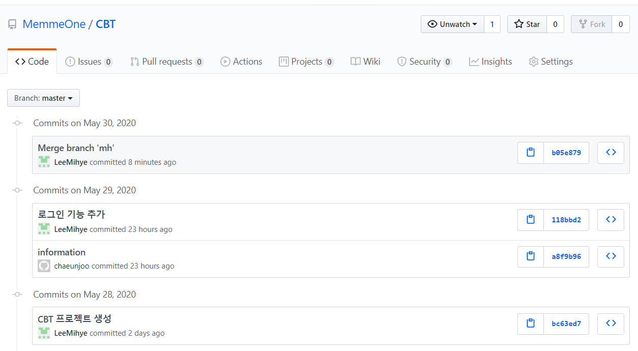
Task: Open the Merge branch 'mh' commit
Action: (x=76, y=148)
